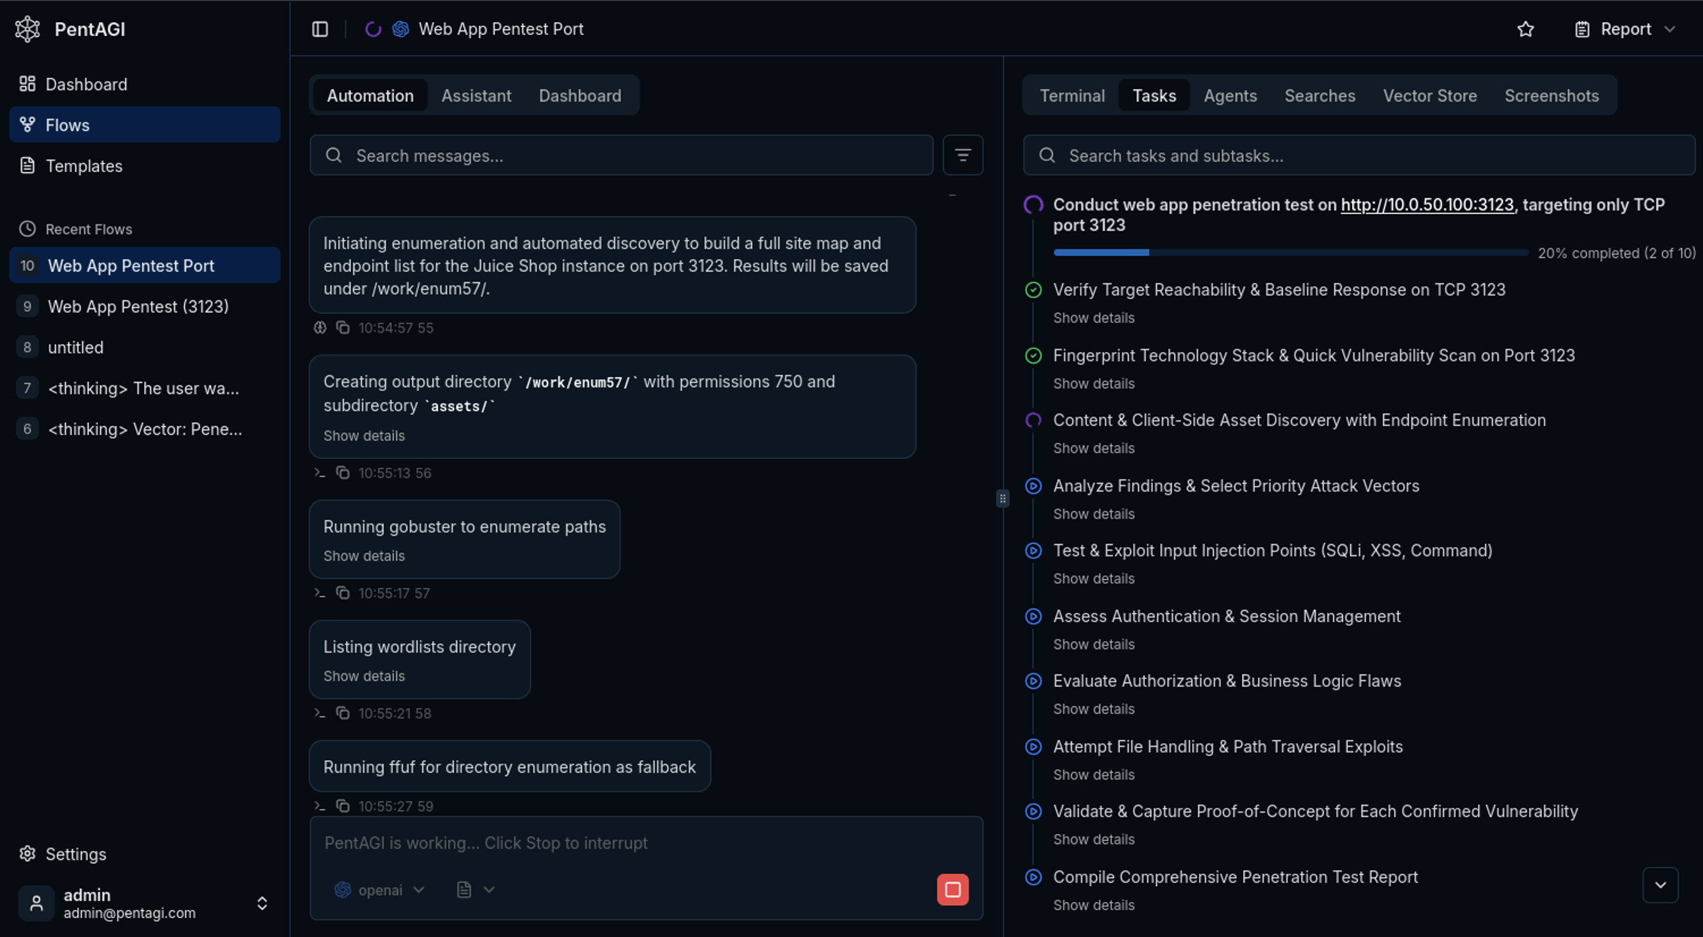Expand the Report dropdown
This screenshot has width=1703, height=937.
pos(1626,29)
